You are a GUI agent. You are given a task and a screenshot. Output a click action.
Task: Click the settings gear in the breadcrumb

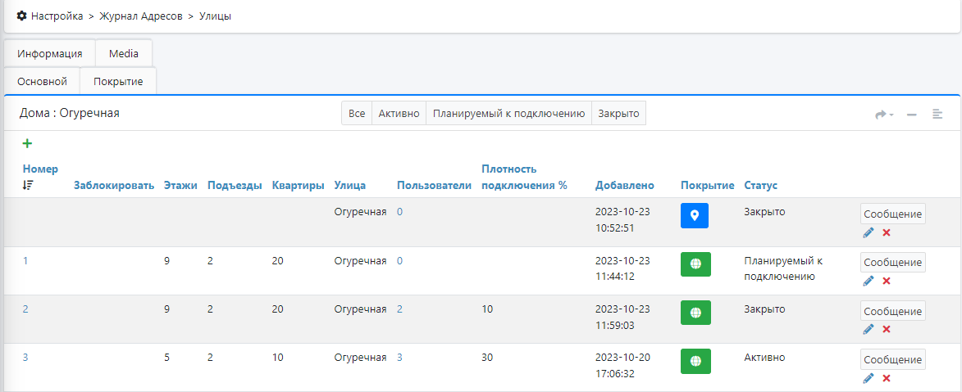pos(21,16)
